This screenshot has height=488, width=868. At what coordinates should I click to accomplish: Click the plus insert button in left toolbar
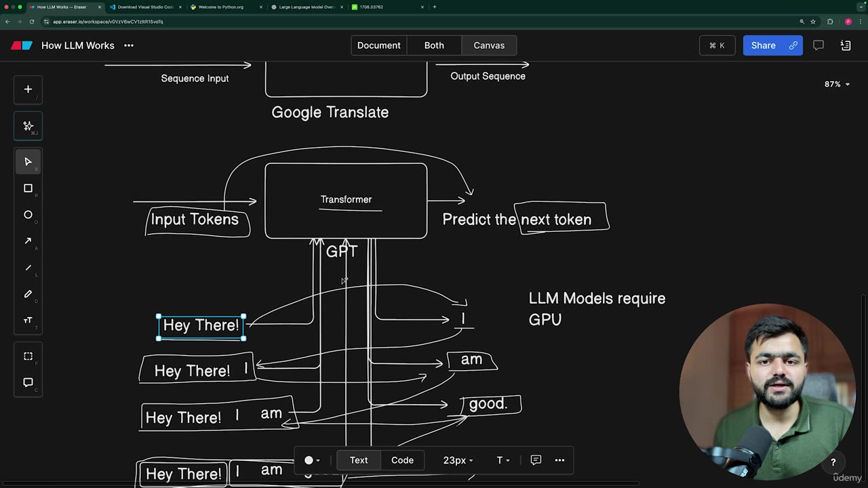click(28, 89)
